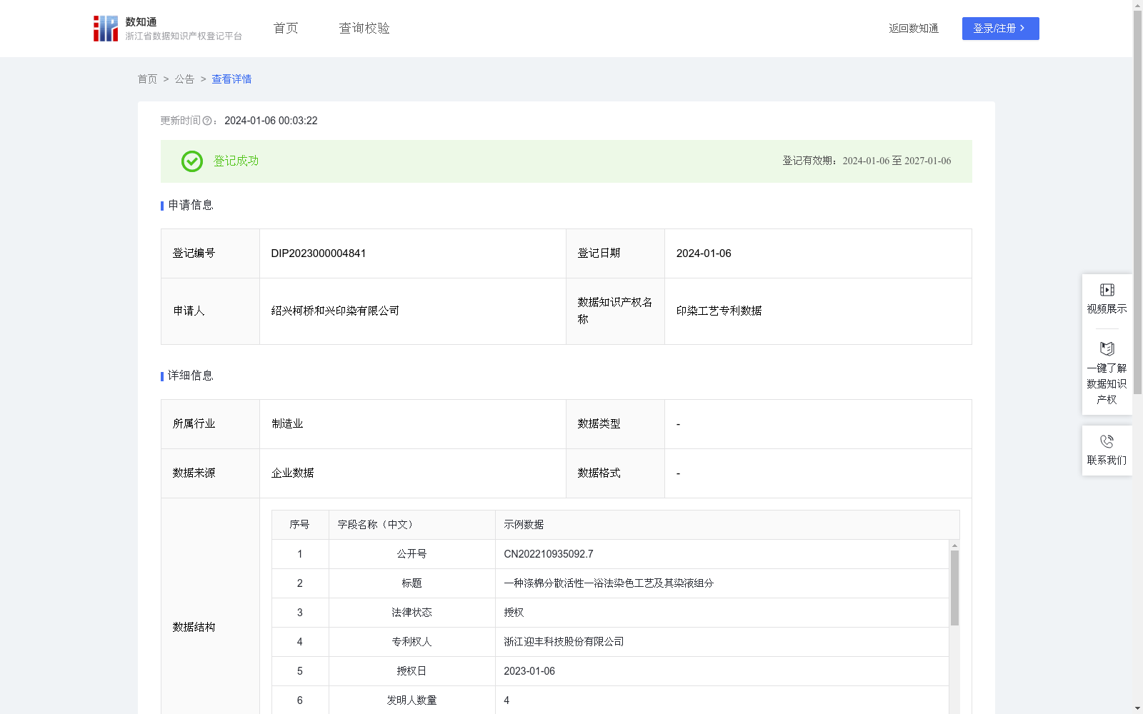Viewport: 1143px width, 714px height.
Task: Click the 标题 field name cell
Action: pos(411,583)
